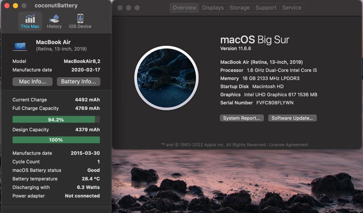This screenshot has width=363, height=213.
Task: Click the macOS Battery status value Good
Action: [94, 170]
